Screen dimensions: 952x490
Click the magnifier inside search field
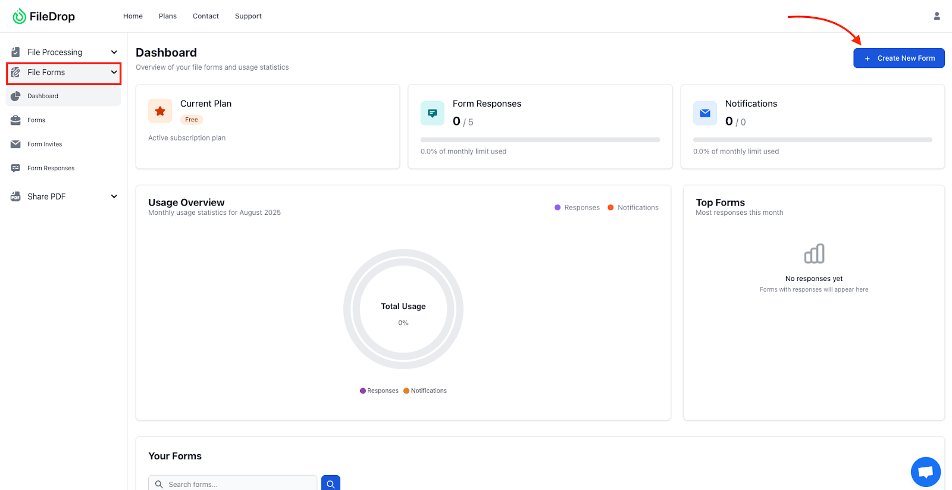159,484
